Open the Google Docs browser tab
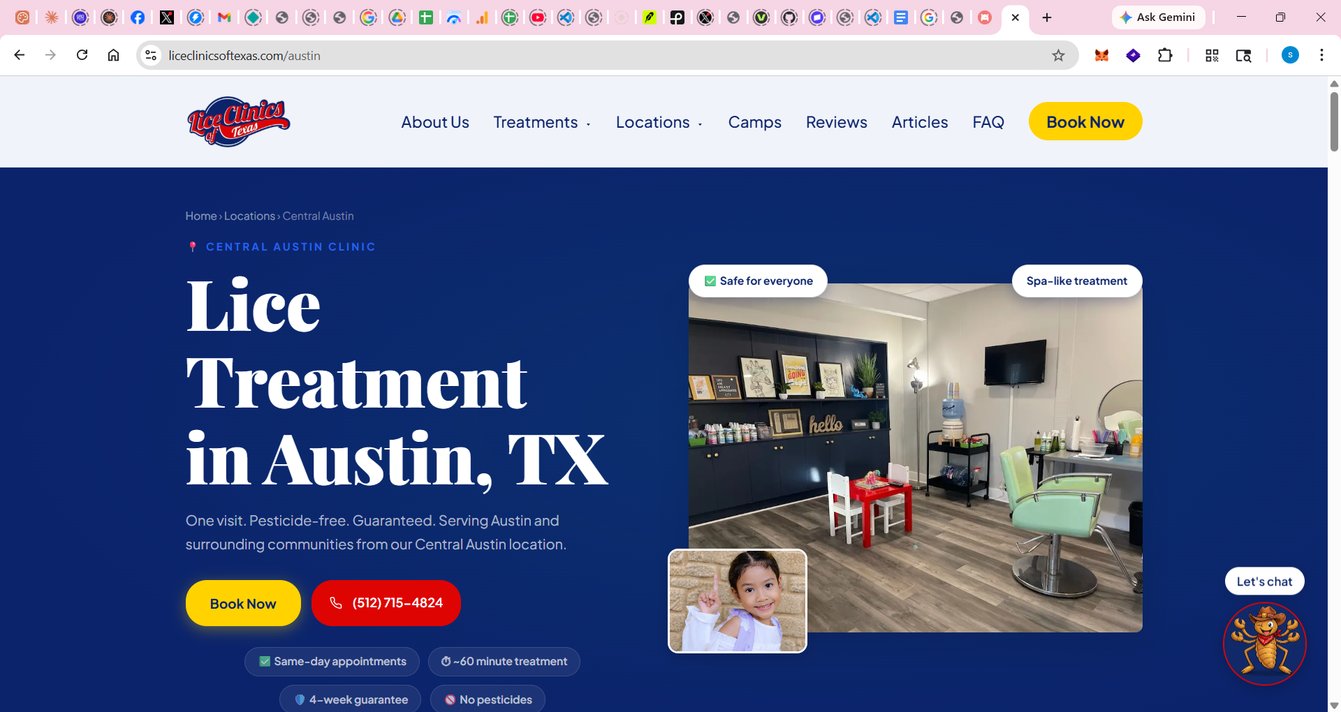 tap(901, 17)
